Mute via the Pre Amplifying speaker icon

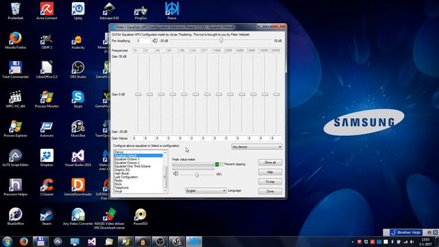155,41
